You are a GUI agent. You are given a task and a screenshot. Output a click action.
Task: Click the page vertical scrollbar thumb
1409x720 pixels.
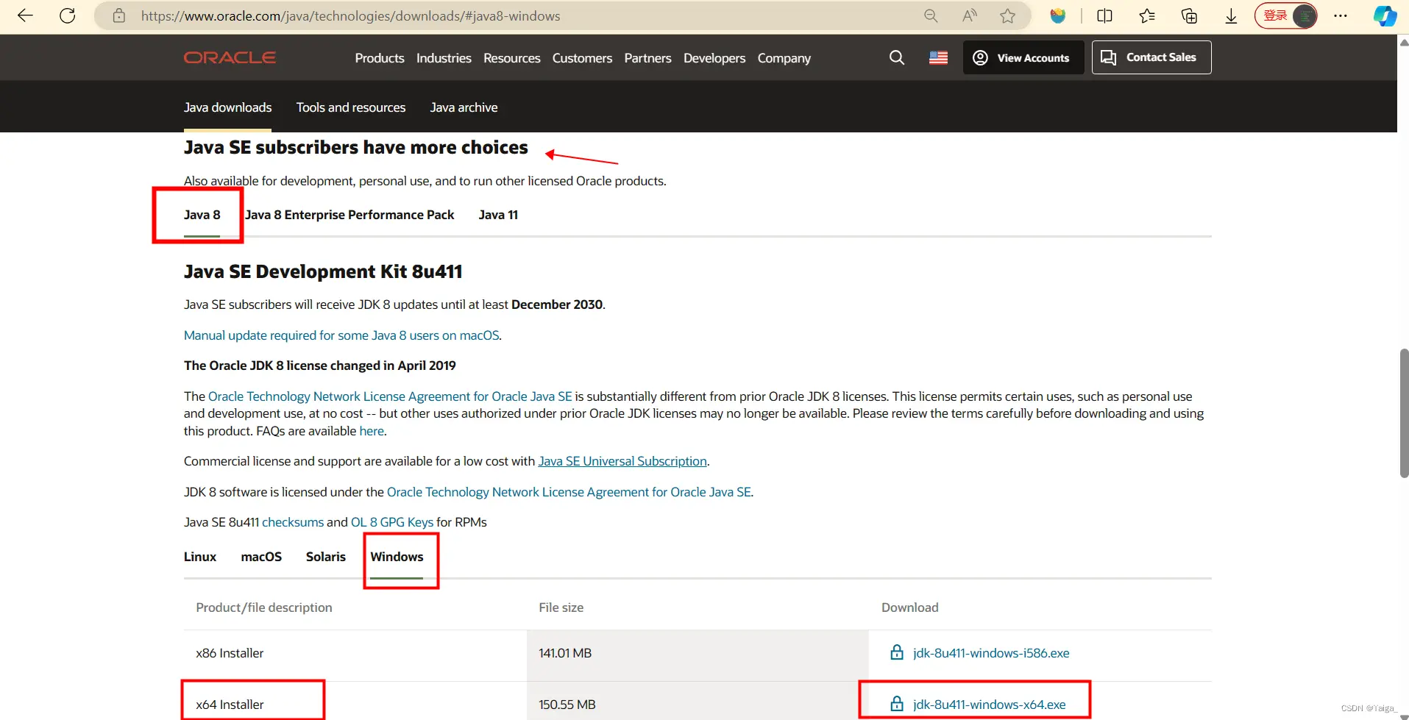click(x=1404, y=413)
